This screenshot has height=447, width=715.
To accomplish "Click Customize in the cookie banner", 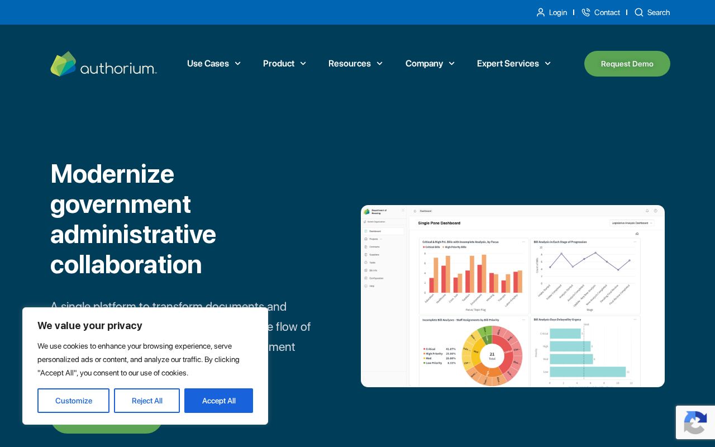I will (x=73, y=401).
